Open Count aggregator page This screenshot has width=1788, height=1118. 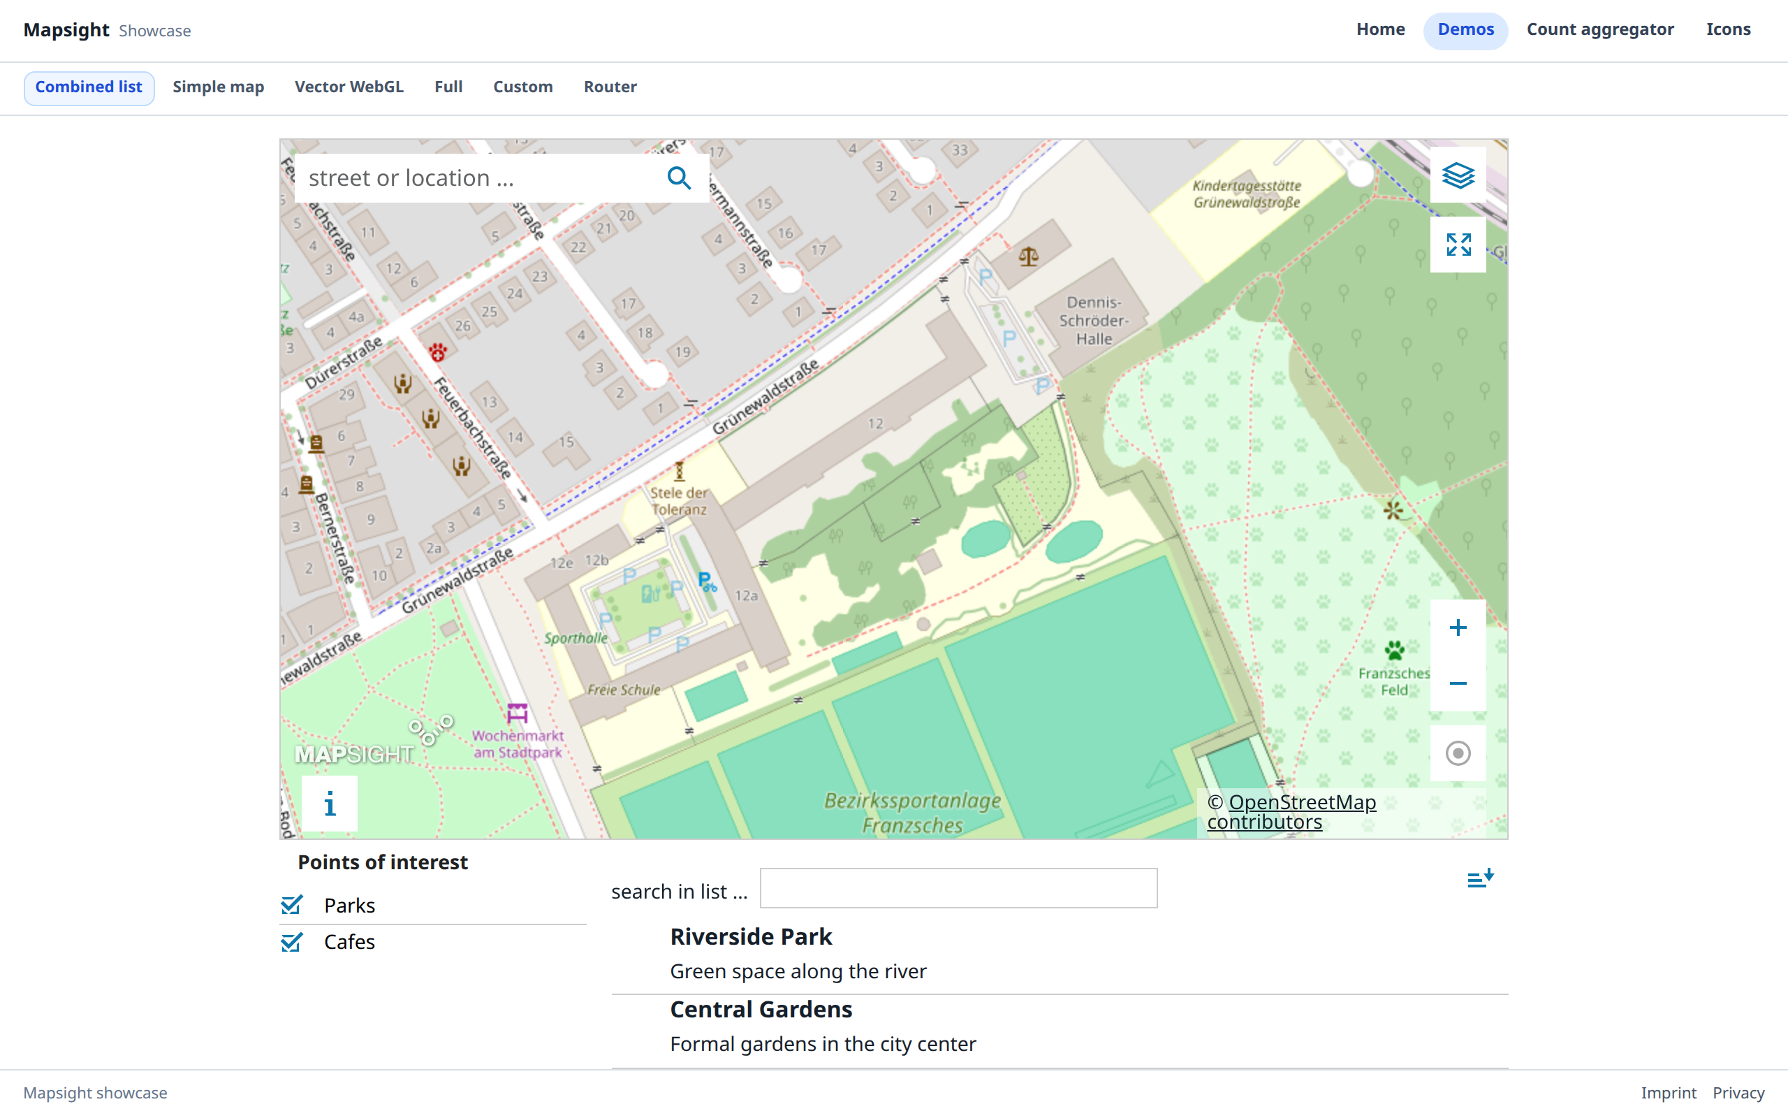point(1599,29)
